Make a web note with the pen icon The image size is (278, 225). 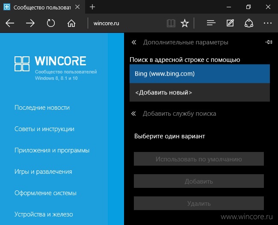tap(230, 23)
